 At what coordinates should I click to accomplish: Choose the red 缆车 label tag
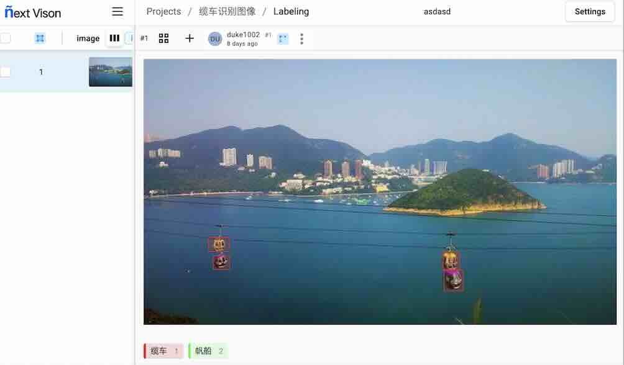tap(163, 351)
